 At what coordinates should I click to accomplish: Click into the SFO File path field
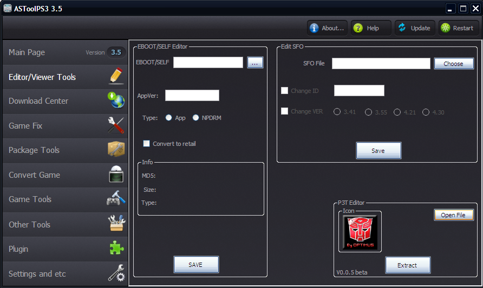point(381,63)
